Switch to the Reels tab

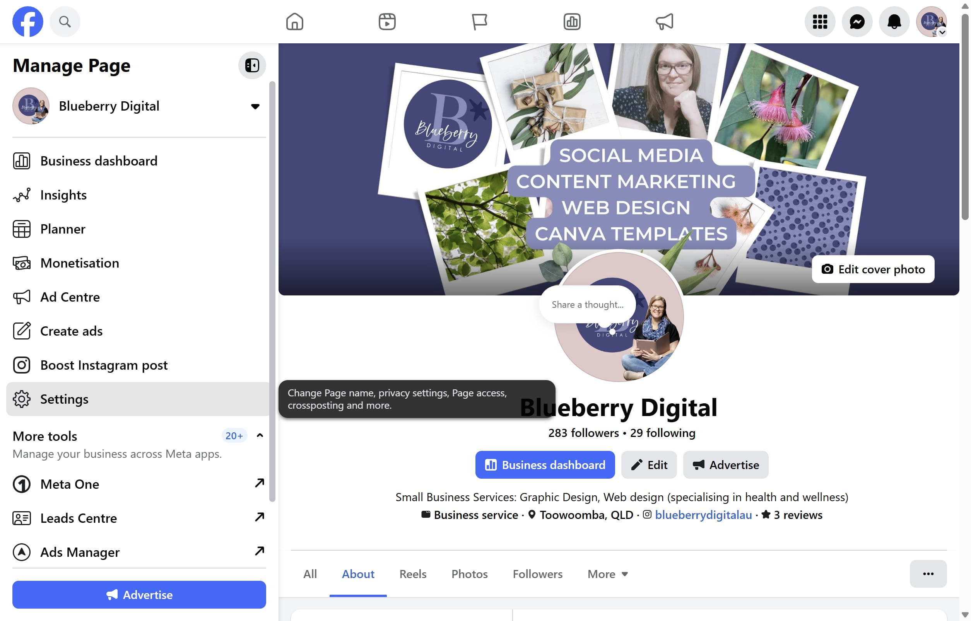tap(413, 574)
